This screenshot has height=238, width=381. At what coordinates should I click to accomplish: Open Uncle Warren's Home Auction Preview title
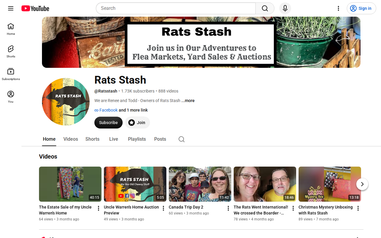coord(131,210)
